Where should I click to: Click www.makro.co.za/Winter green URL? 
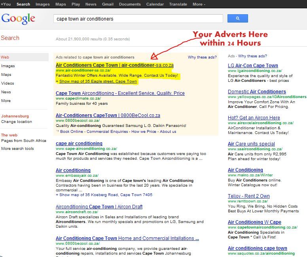tap(250, 175)
